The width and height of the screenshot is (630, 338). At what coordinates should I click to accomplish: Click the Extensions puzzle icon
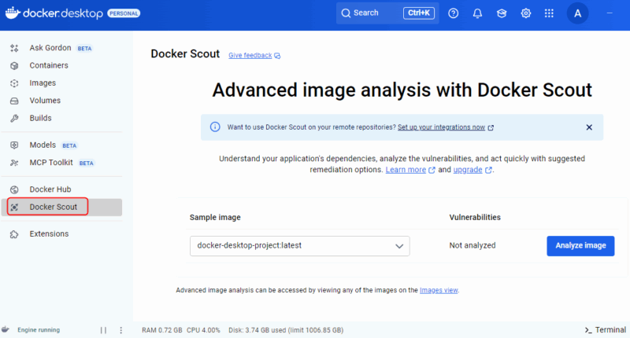[x=14, y=234]
